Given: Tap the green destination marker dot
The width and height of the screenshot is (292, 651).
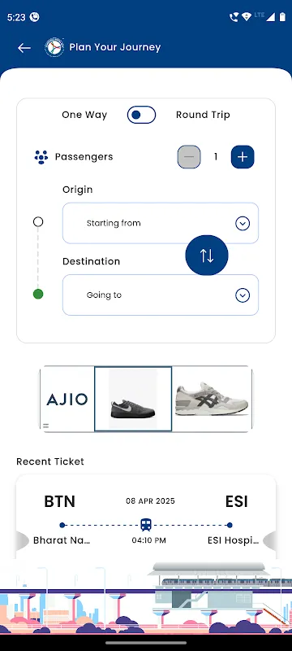Looking at the screenshot, I should (38, 295).
